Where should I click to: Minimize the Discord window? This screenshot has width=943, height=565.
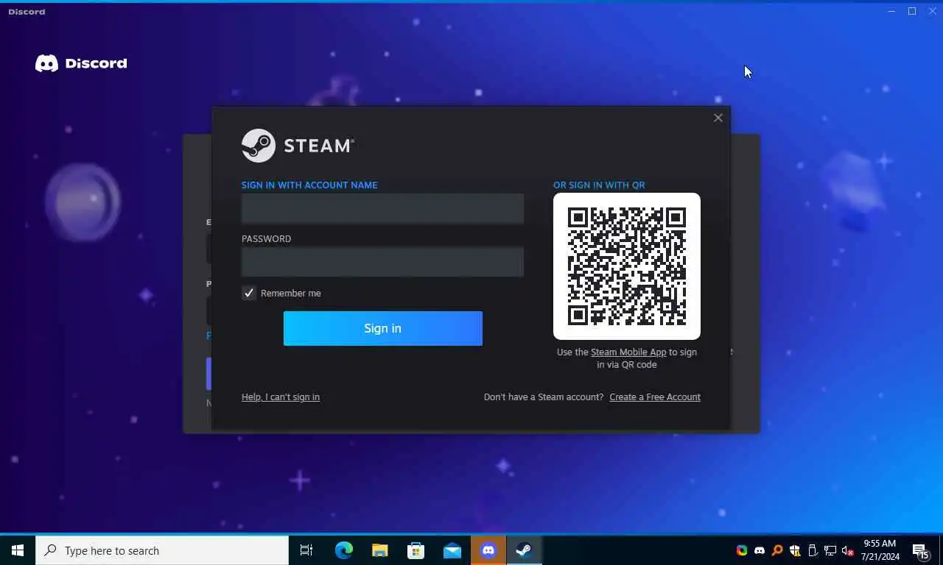point(891,11)
